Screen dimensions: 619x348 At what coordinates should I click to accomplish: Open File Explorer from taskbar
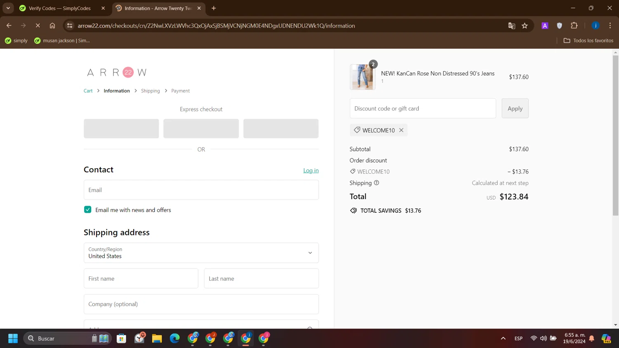157,339
